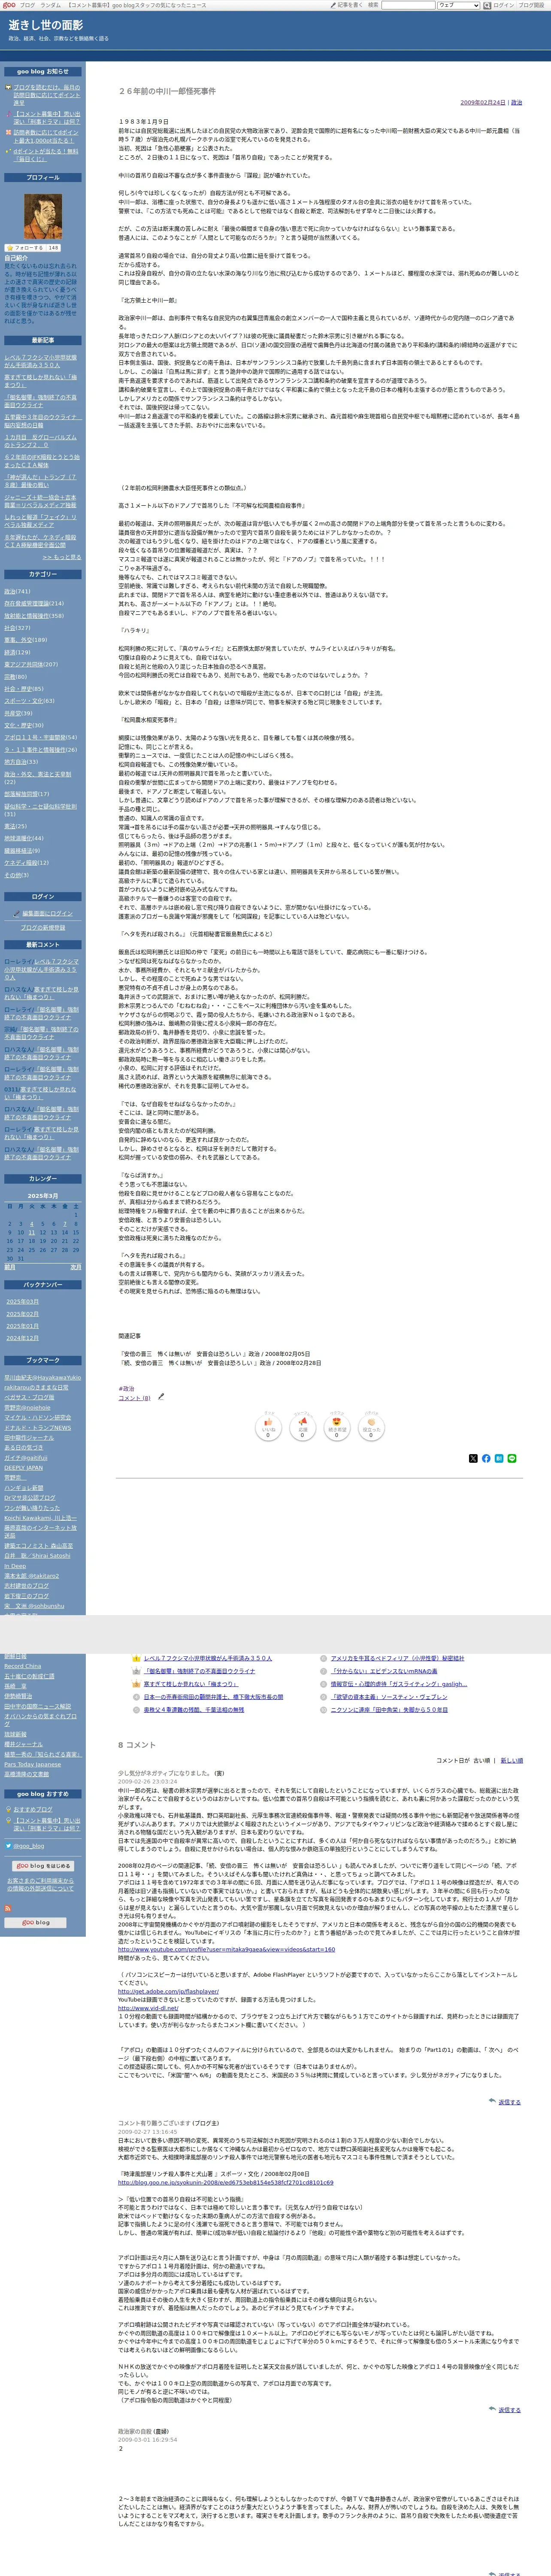Share the article on Facebook
The height and width of the screenshot is (2576, 551).
point(486,1458)
